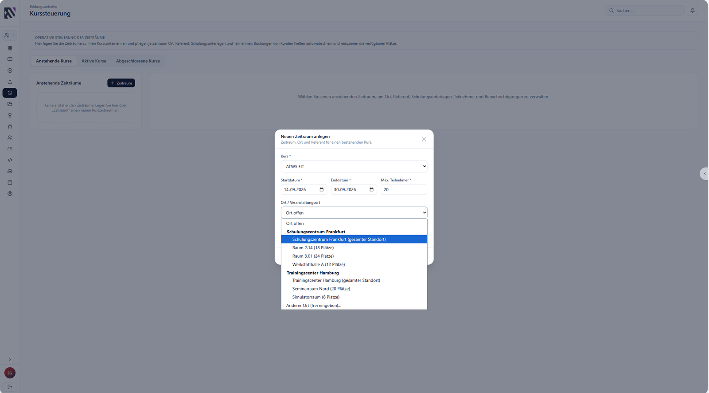
Task: Click the company logo in the top-left corner
Action: click(10, 13)
